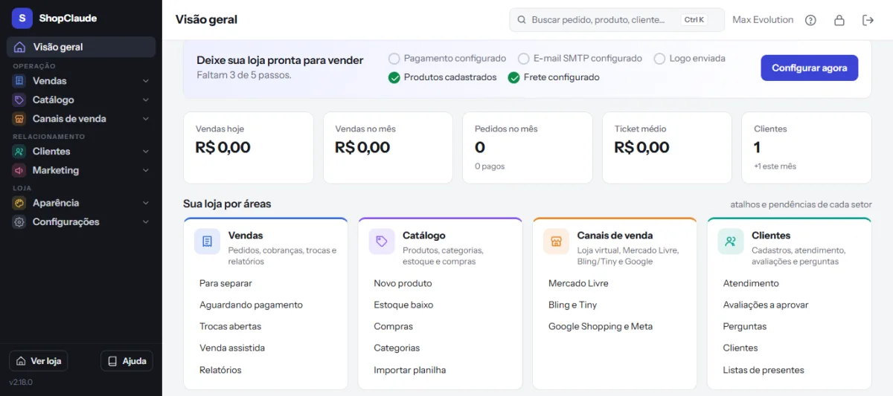Open the Catálogo sidebar menu item

click(x=81, y=100)
